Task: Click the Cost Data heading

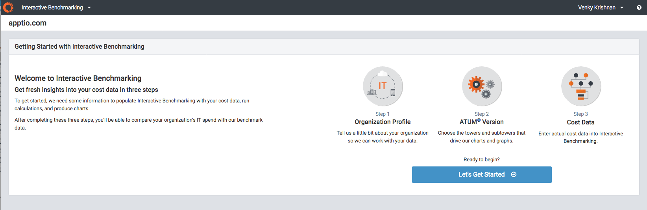Action: 581,122
